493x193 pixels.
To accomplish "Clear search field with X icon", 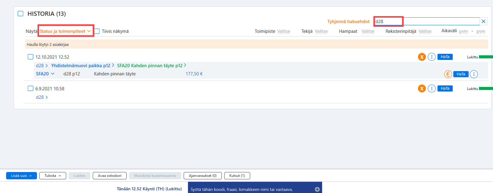I will [x=484, y=21].
